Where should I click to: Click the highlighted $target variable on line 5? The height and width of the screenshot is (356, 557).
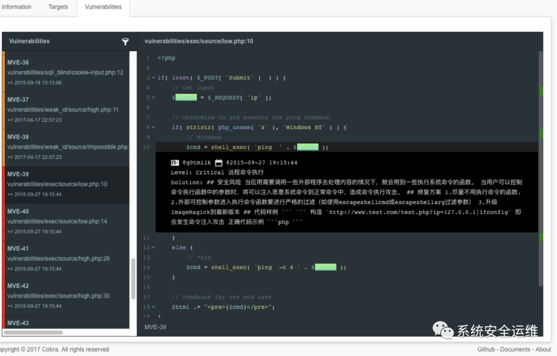coord(186,98)
